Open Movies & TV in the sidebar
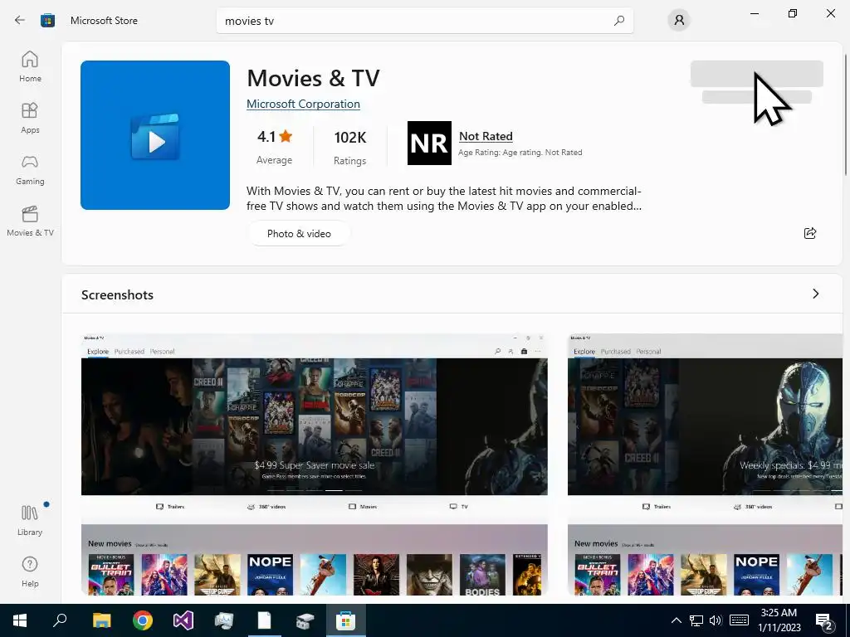Image resolution: width=850 pixels, height=637 pixels. (30, 221)
